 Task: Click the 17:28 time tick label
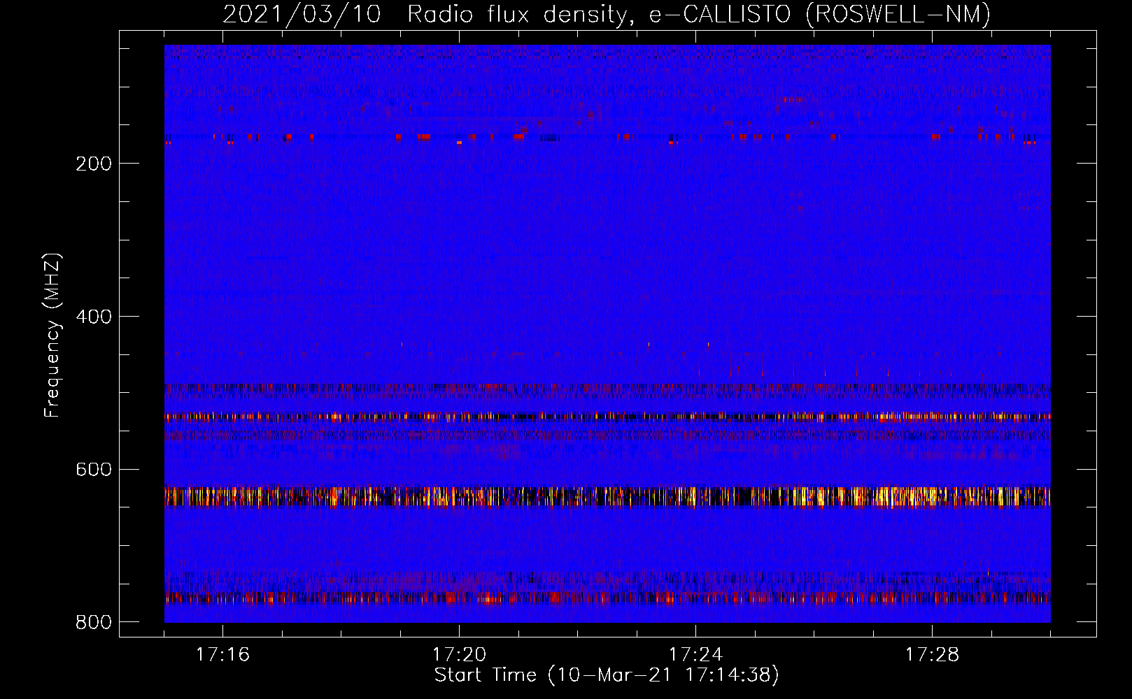click(x=932, y=654)
